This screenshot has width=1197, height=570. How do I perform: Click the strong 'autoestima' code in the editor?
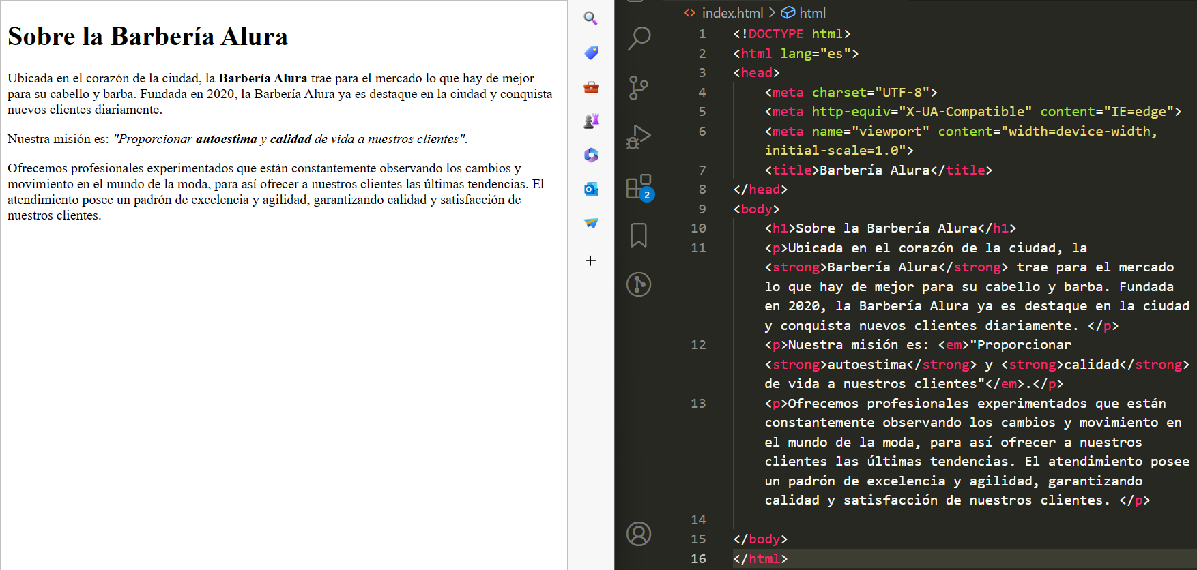871,365
